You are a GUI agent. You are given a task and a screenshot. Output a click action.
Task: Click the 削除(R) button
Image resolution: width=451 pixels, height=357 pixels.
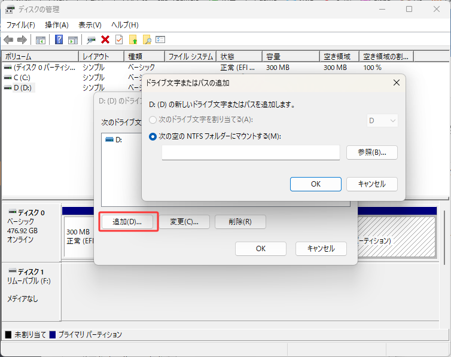(240, 222)
